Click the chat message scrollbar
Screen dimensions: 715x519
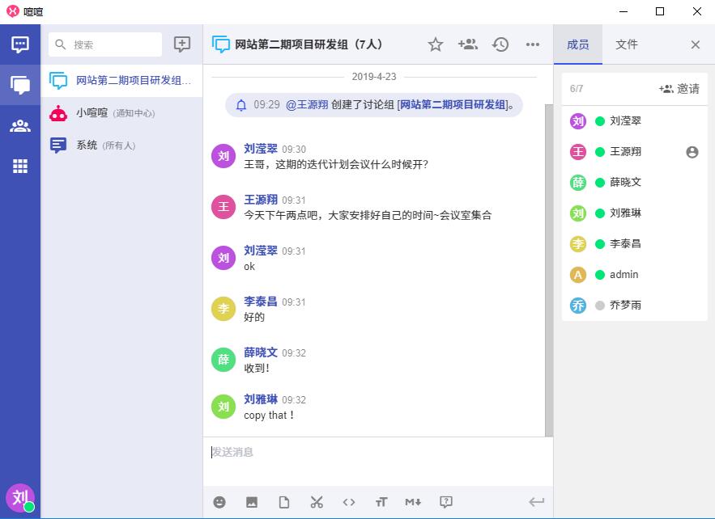(x=549, y=267)
